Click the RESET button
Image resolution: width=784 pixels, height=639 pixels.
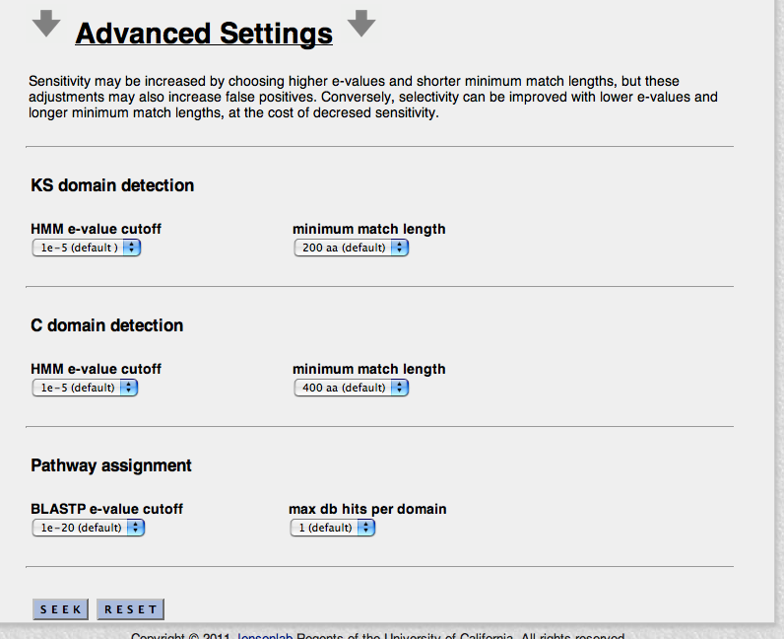point(130,609)
